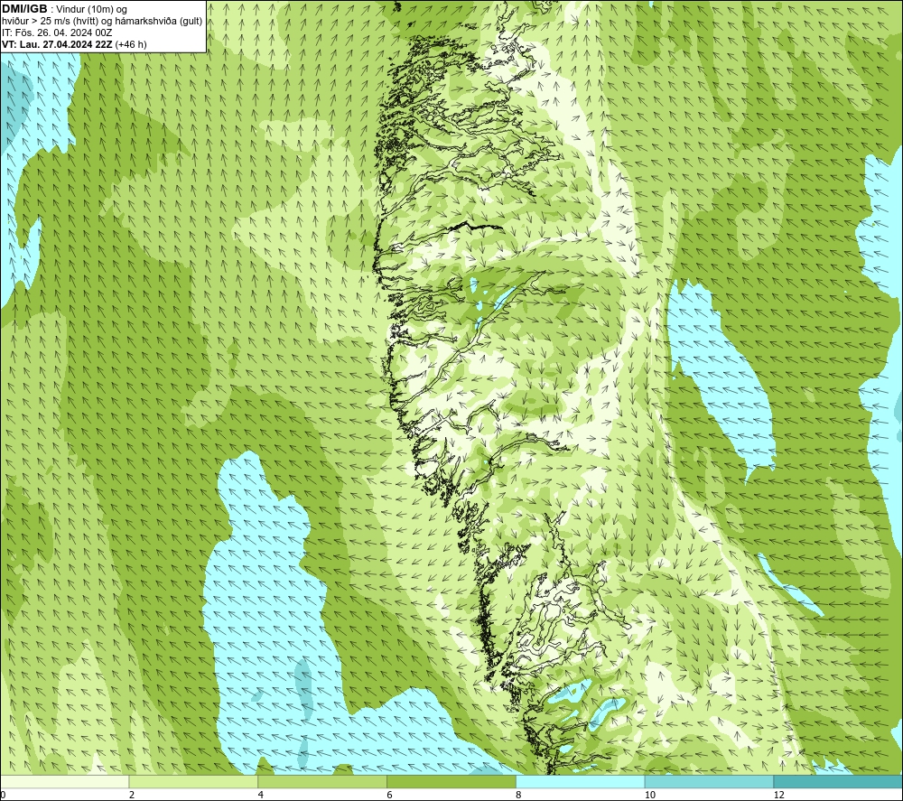Click the 4–6 m/s green legend segment
This screenshot has width=903, height=801.
[x=322, y=781]
